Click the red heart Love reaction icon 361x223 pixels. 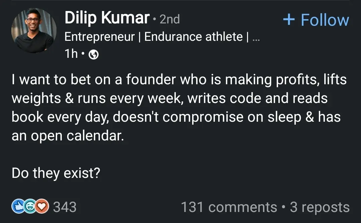[x=42, y=207]
